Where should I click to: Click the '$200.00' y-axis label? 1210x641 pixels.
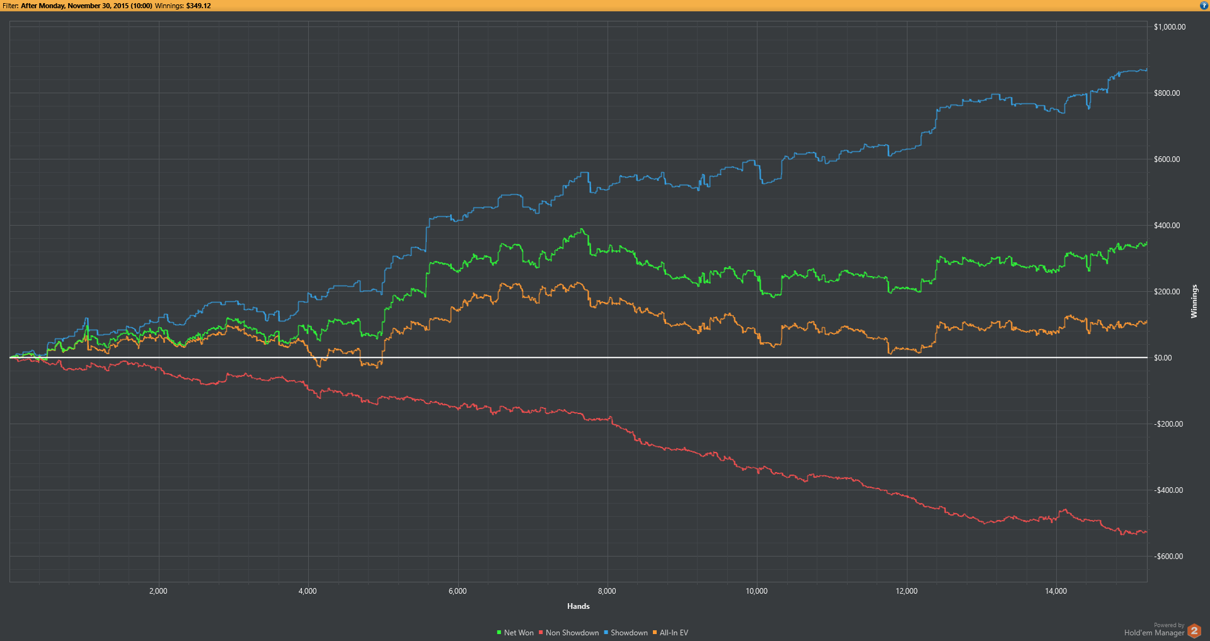(x=1167, y=292)
